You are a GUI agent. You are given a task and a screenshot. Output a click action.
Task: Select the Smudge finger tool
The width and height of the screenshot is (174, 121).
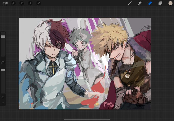tap(140, 3)
